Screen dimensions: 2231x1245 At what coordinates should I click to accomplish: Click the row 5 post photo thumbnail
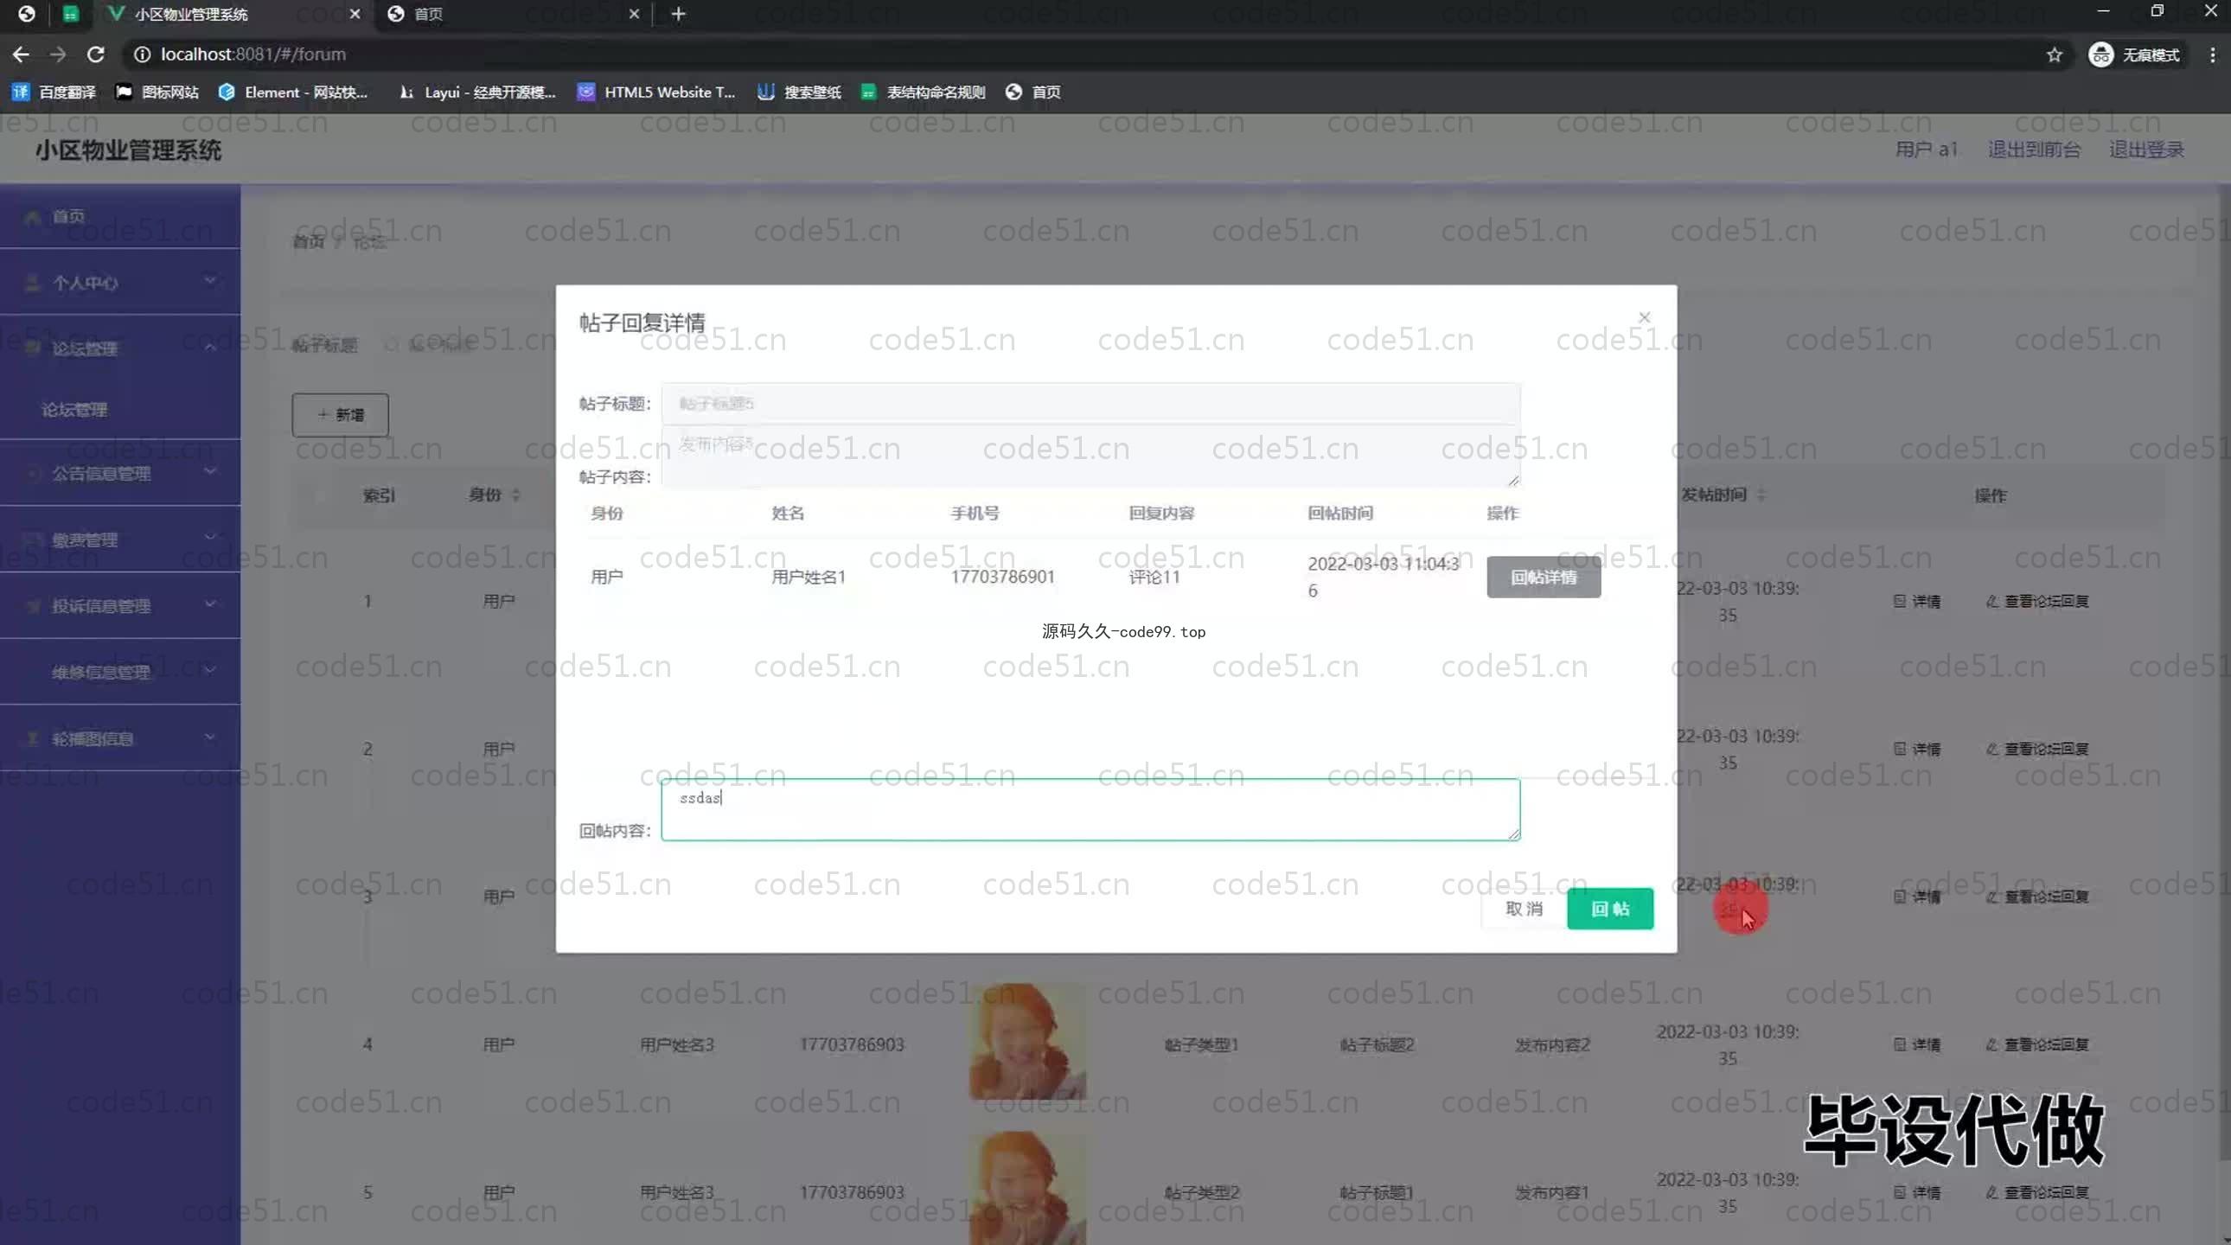pyautogui.click(x=1027, y=1189)
